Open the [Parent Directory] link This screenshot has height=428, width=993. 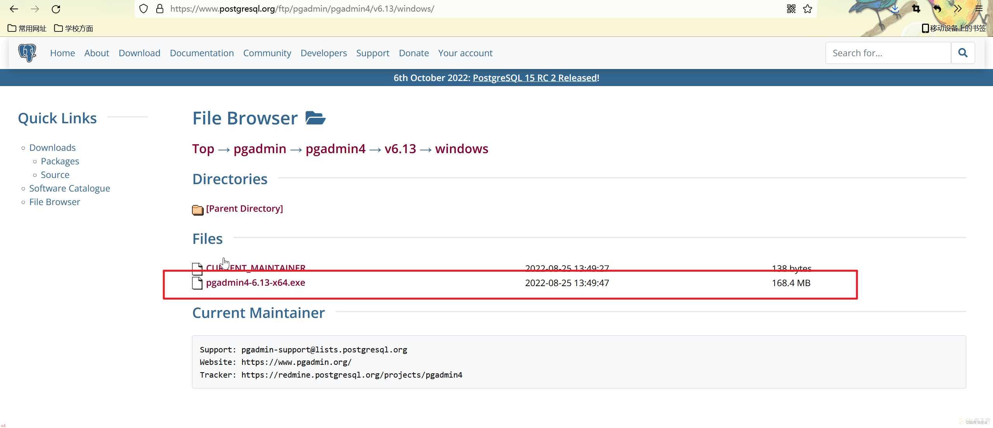pyautogui.click(x=244, y=209)
